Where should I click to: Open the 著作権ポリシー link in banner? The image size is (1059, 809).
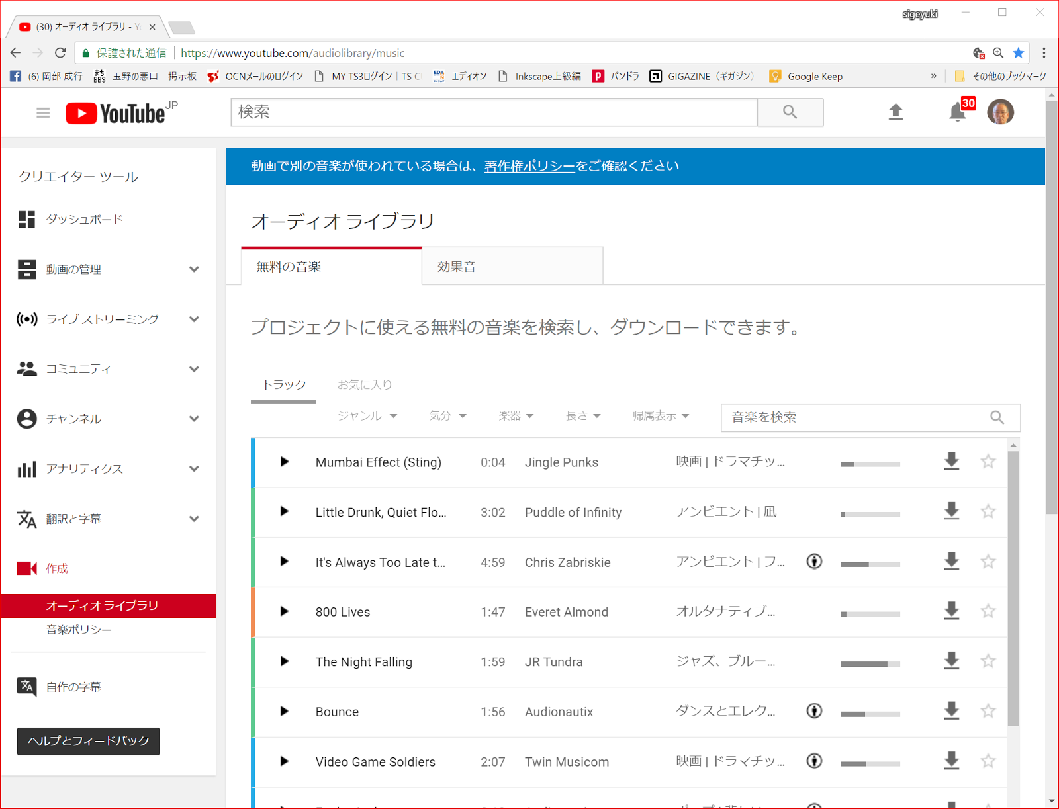coord(529,166)
